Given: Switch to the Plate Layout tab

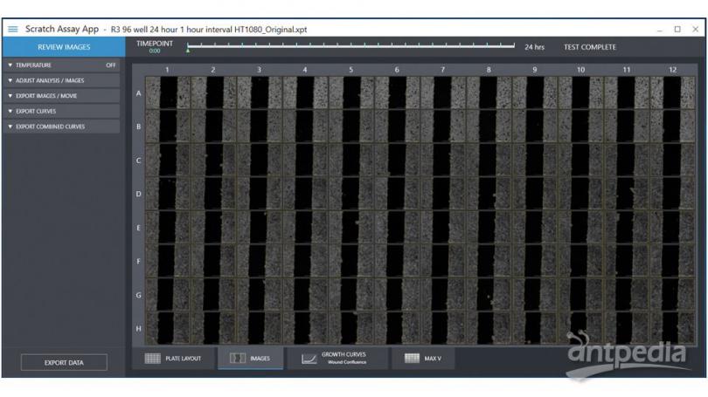Looking at the screenshot, I should pyautogui.click(x=173, y=359).
